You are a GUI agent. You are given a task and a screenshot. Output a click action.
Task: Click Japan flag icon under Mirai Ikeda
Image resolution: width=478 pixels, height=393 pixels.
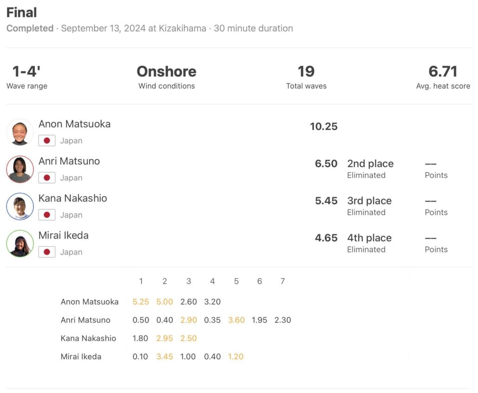(x=47, y=252)
